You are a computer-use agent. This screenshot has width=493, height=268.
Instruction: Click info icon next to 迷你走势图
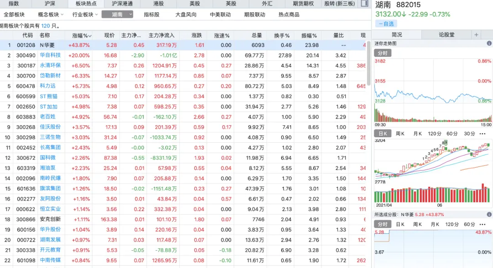pos(490,43)
